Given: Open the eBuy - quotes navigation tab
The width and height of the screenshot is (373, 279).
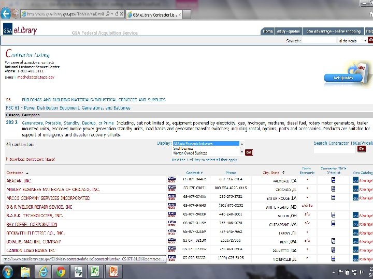Looking at the screenshot, I should [x=289, y=32].
